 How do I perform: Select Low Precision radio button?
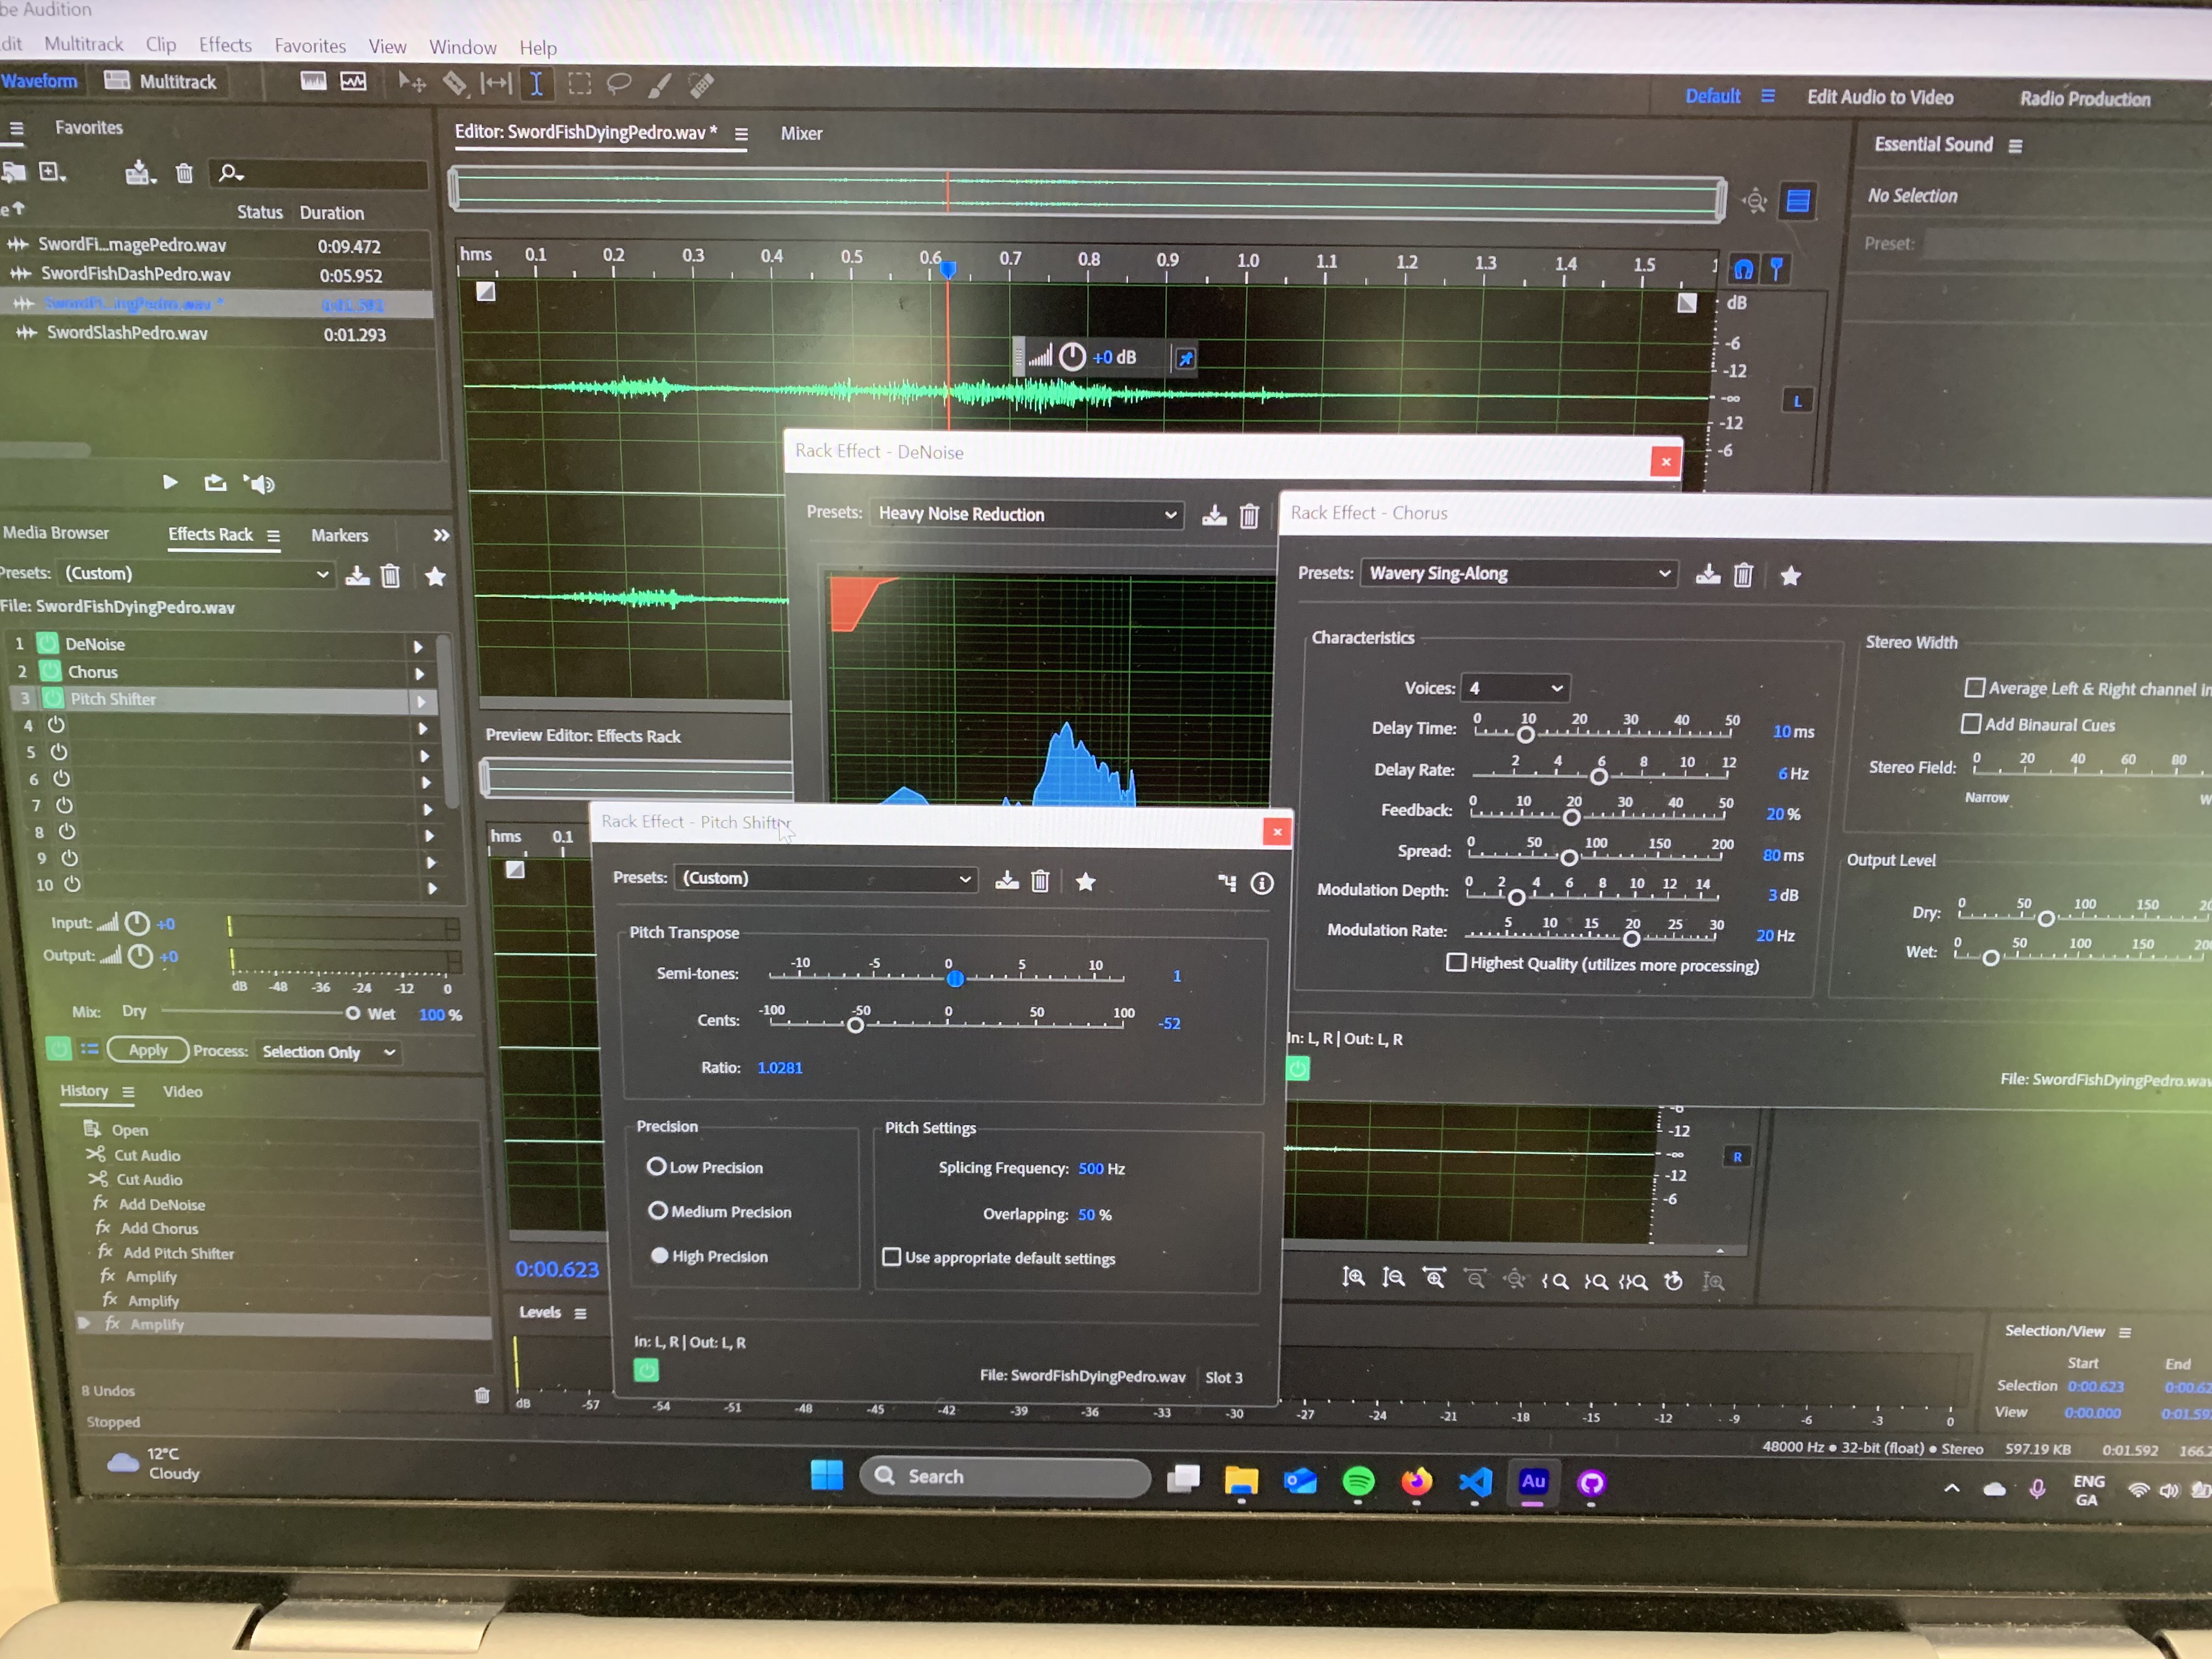point(657,1167)
